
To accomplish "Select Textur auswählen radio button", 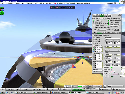I will [x=93, y=25].
